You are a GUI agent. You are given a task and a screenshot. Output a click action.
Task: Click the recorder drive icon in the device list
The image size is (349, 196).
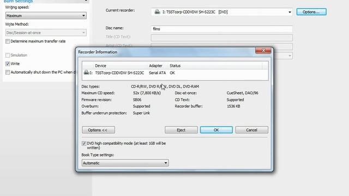(x=86, y=72)
